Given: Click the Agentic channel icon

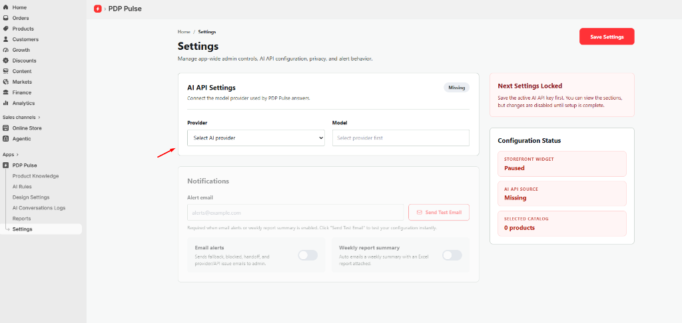Looking at the screenshot, I should (x=5, y=139).
